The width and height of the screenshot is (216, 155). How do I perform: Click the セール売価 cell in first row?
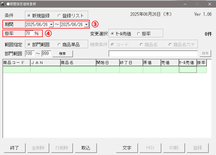click(187, 70)
